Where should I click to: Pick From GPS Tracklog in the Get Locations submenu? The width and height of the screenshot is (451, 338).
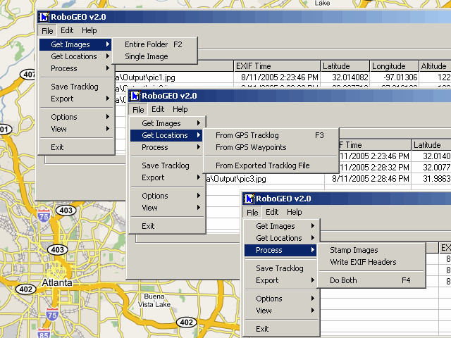click(x=247, y=135)
